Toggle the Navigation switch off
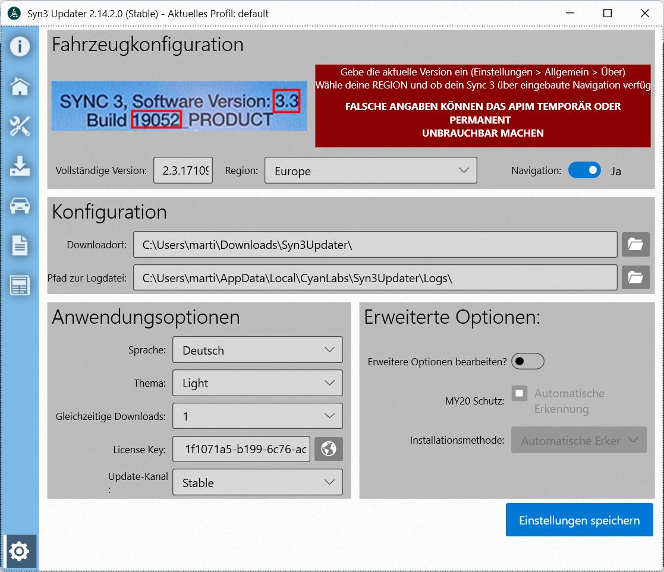Viewport: 664px width, 572px height. 584,170
